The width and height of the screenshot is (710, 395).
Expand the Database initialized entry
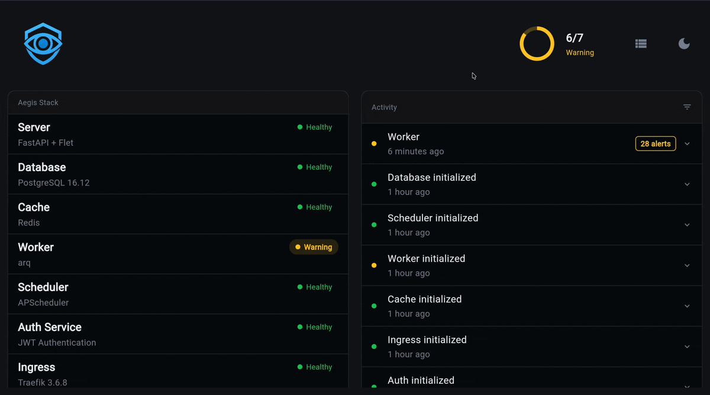pyautogui.click(x=687, y=184)
